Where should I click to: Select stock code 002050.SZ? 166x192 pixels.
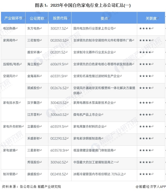59,40
